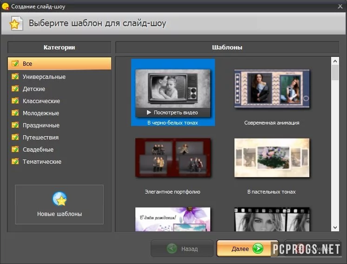Close the Создание слайд-шоу dialog
The height and width of the screenshot is (264, 347).
click(x=340, y=6)
